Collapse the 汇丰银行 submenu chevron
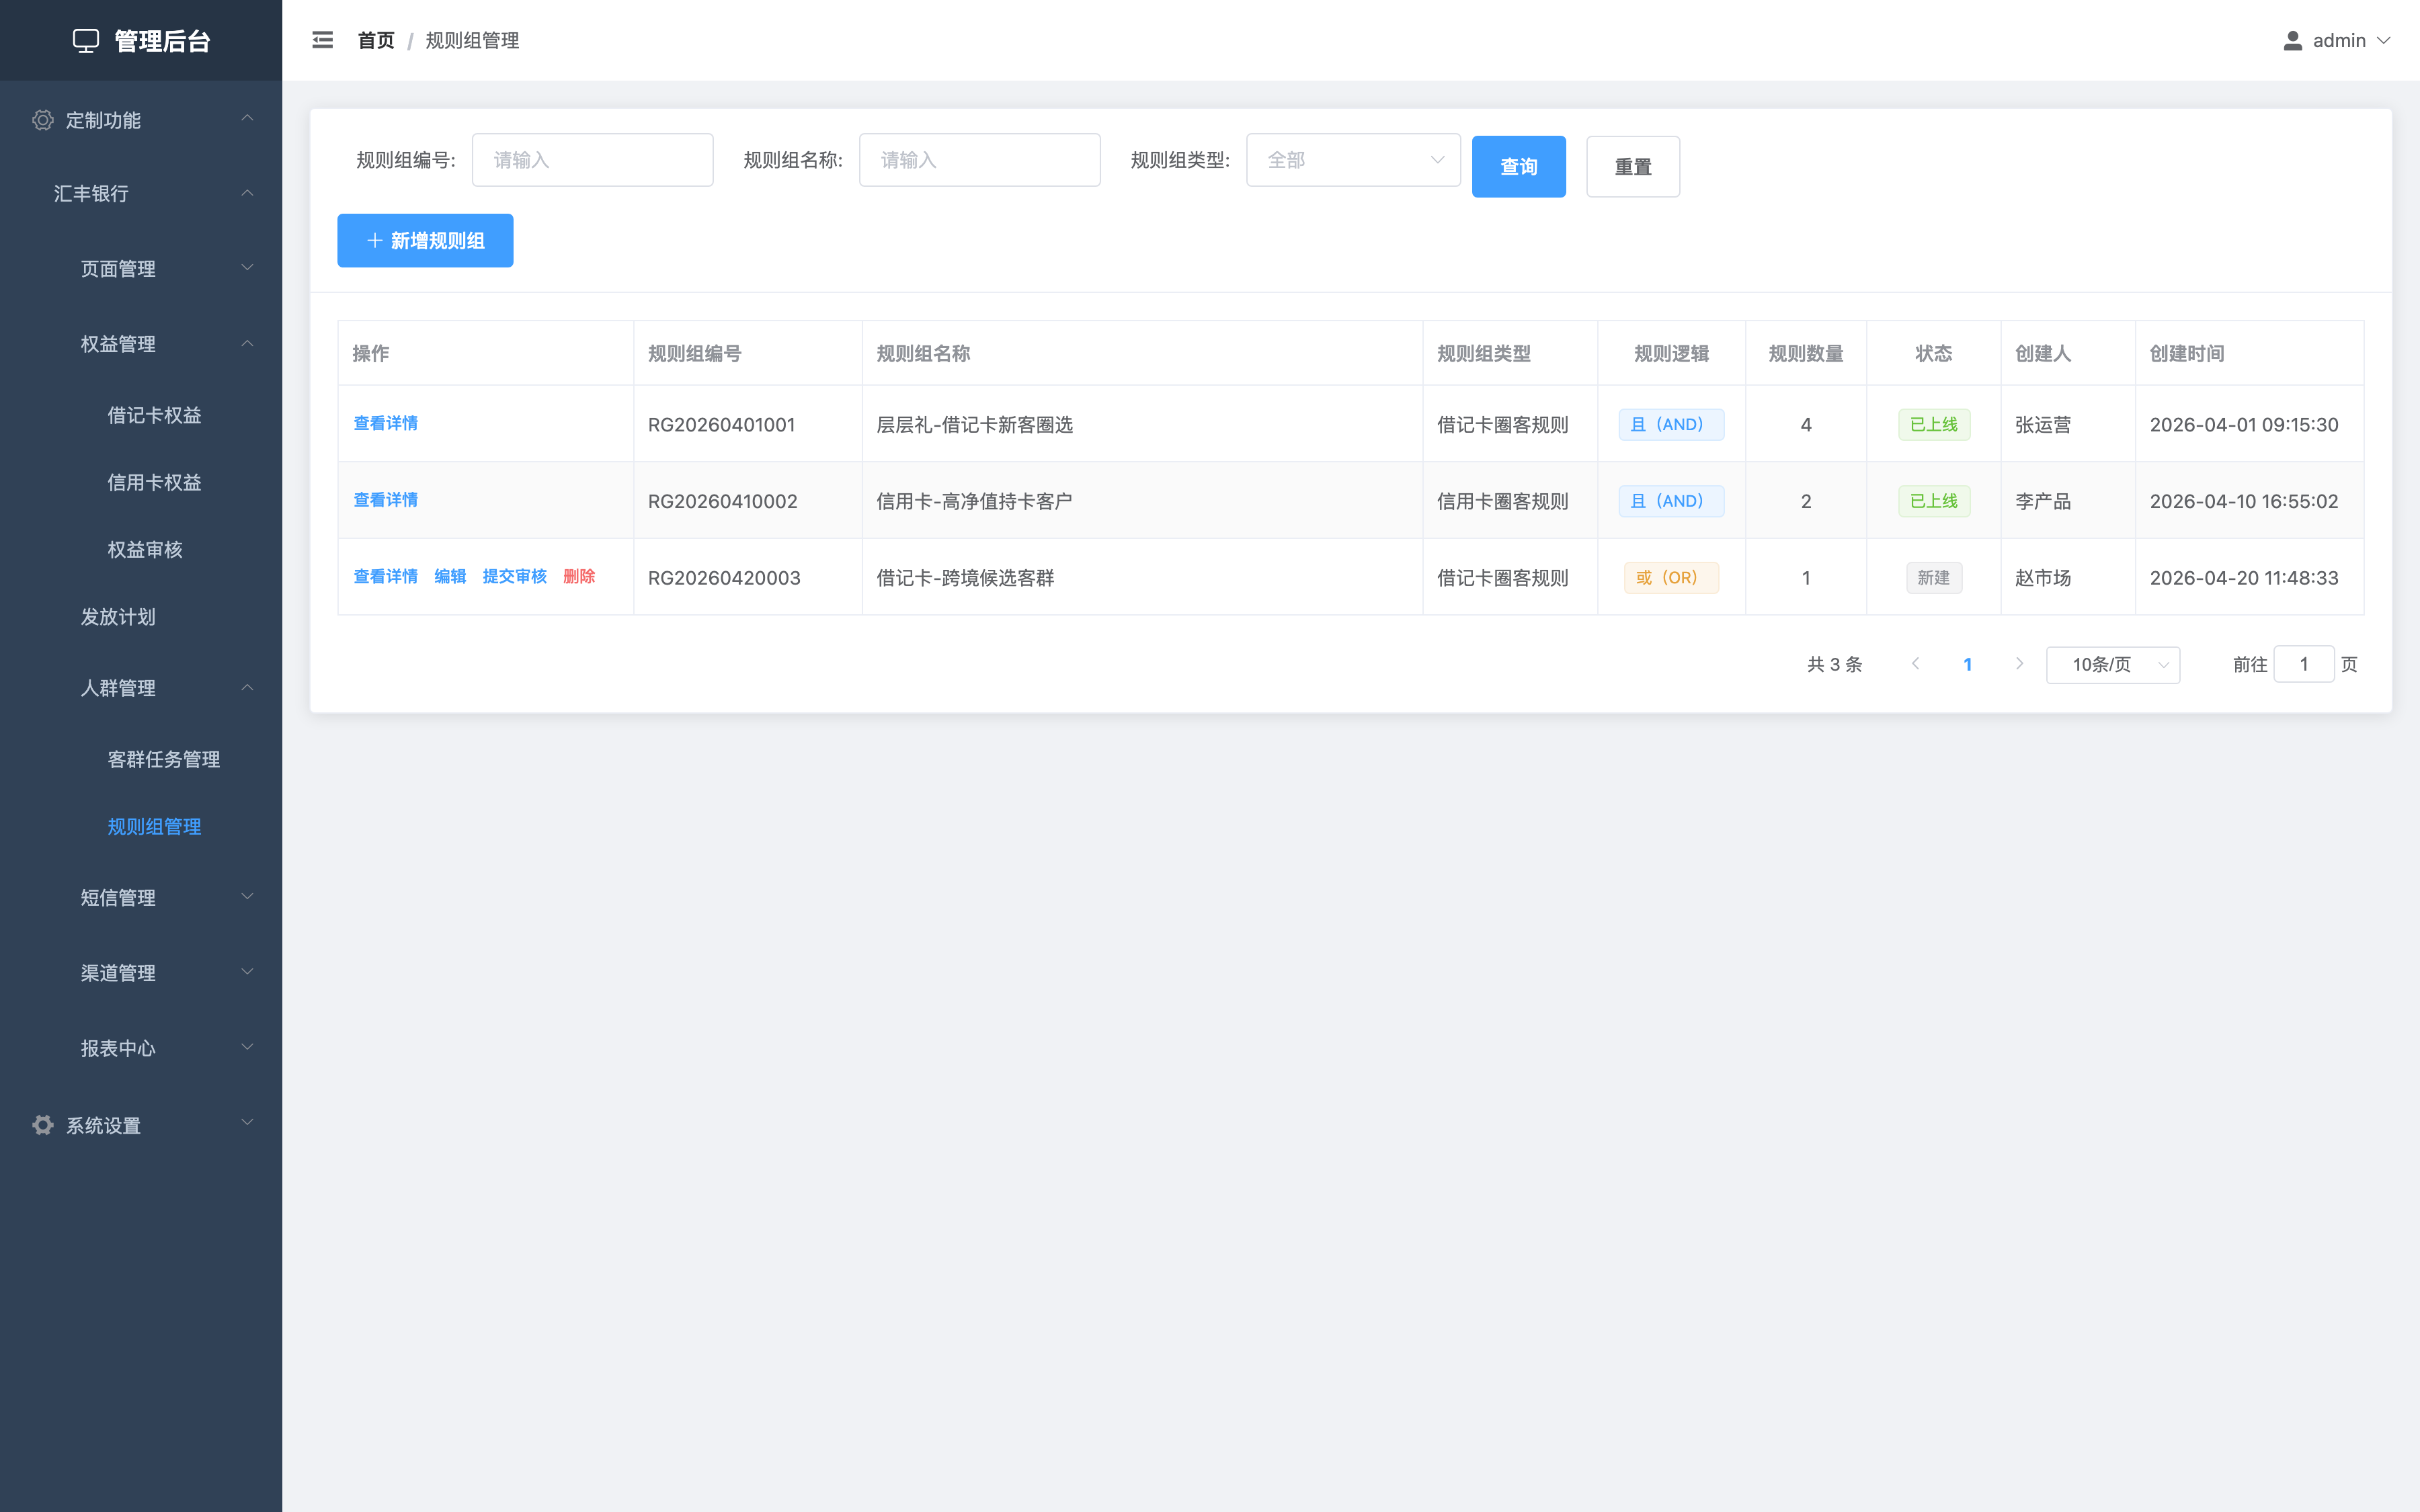2420x1512 pixels. 247,193
